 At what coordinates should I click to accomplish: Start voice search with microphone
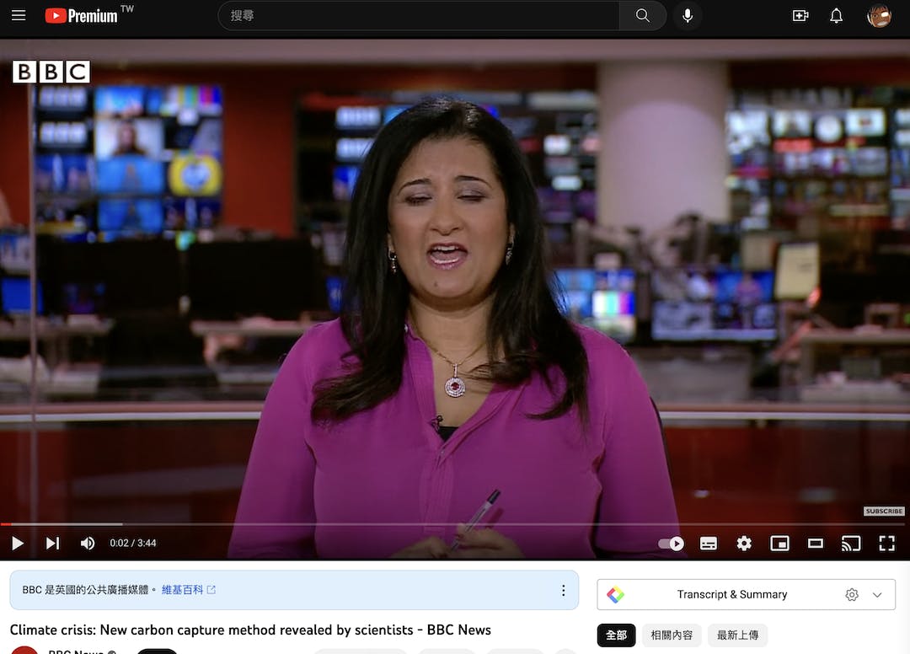(688, 16)
